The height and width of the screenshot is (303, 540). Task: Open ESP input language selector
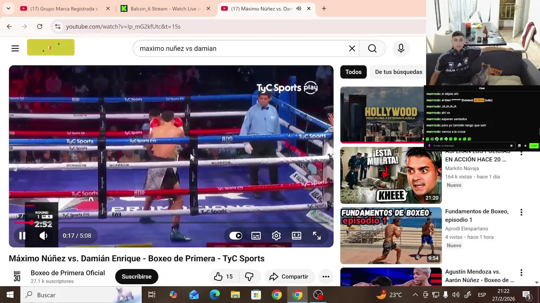482,295
